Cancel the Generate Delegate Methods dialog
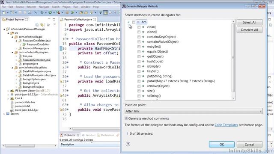Viewport: 274px width, 154px height. 249,145
